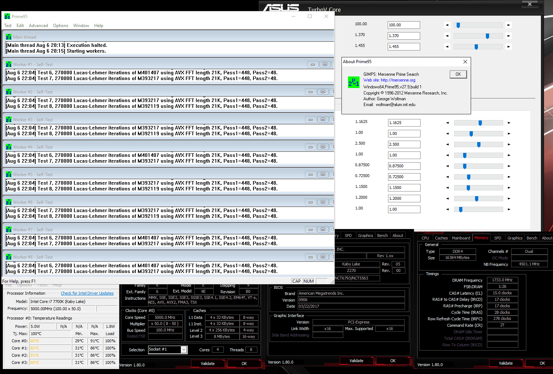The image size is (553, 374).
Task: Click the slider thumb of the 2.500 row
Action: (479, 144)
